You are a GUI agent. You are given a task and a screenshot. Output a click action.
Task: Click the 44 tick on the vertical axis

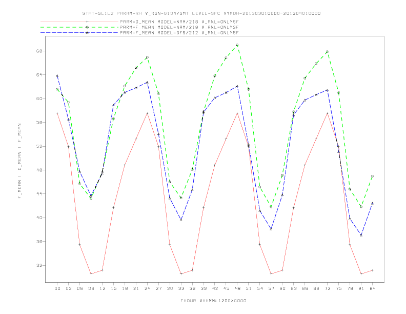39,194
